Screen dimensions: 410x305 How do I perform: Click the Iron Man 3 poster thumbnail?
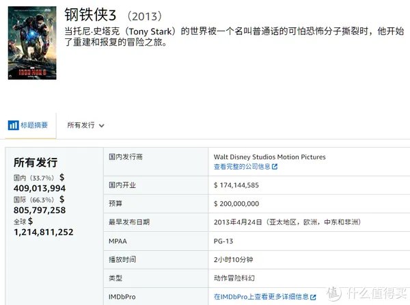pos(31,42)
